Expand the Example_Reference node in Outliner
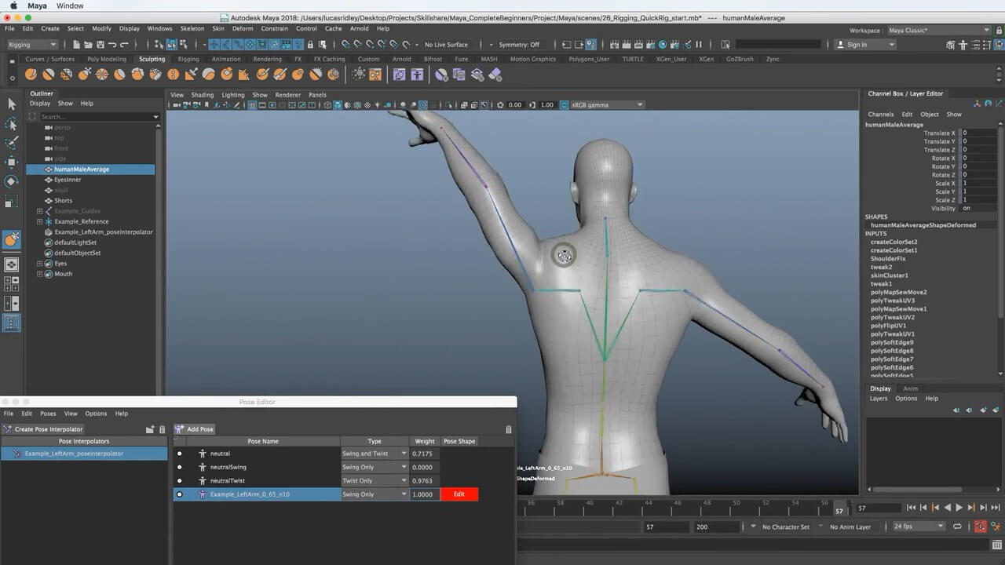Viewport: 1005px width, 565px height. tap(39, 221)
